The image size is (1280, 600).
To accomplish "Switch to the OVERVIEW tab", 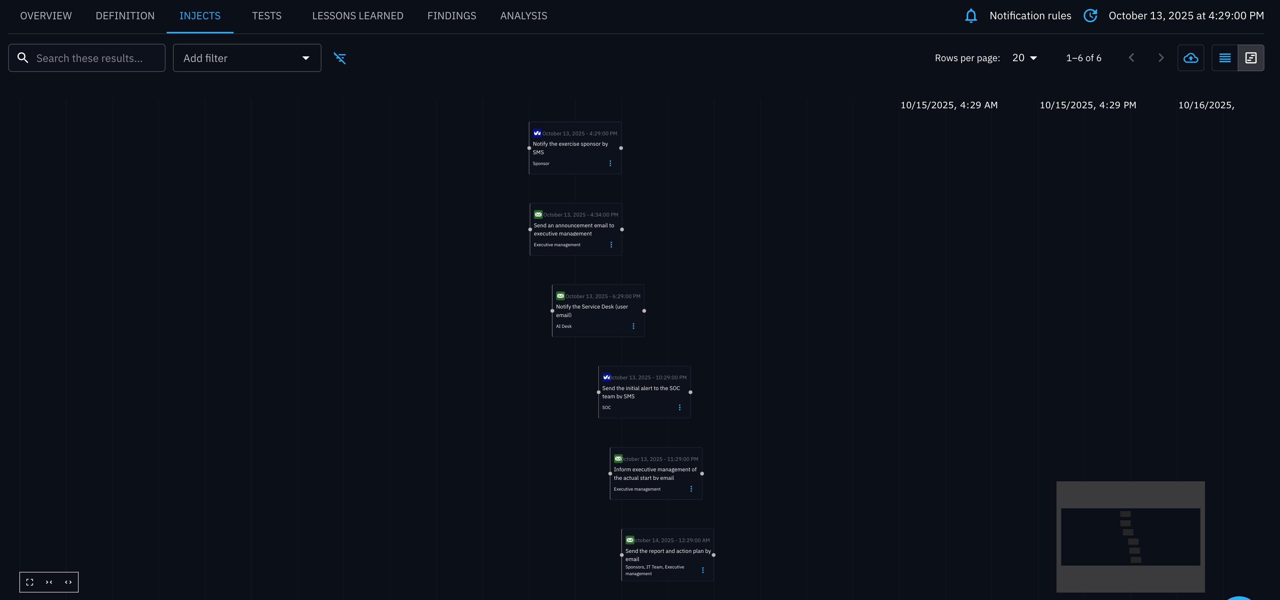I will pos(45,15).
